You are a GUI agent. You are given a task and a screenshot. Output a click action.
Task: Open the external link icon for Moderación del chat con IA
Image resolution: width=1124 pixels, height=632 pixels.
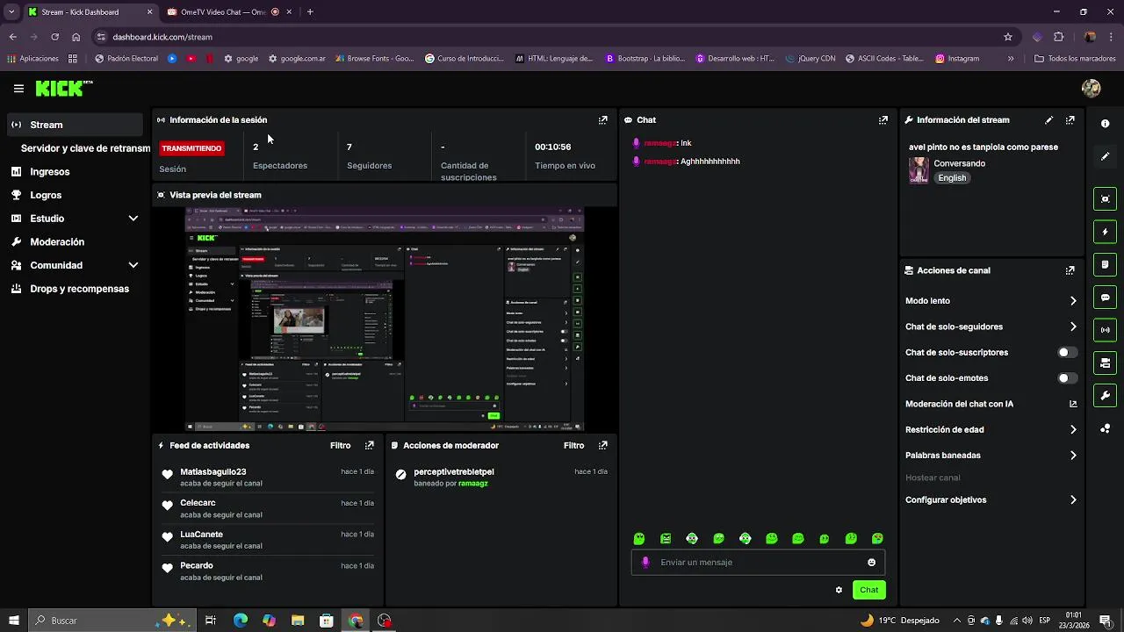[1072, 405]
